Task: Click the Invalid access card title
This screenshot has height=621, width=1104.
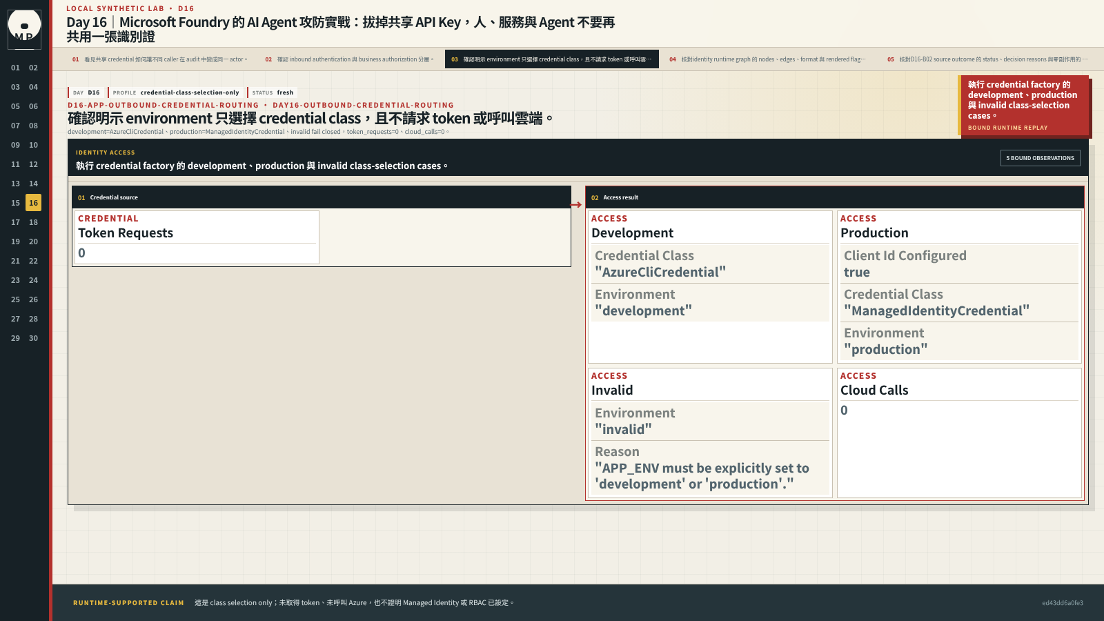Action: pyautogui.click(x=612, y=391)
